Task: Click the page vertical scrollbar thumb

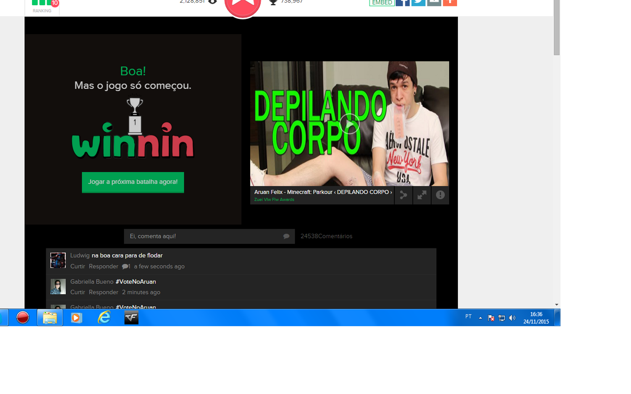Action: click(556, 27)
